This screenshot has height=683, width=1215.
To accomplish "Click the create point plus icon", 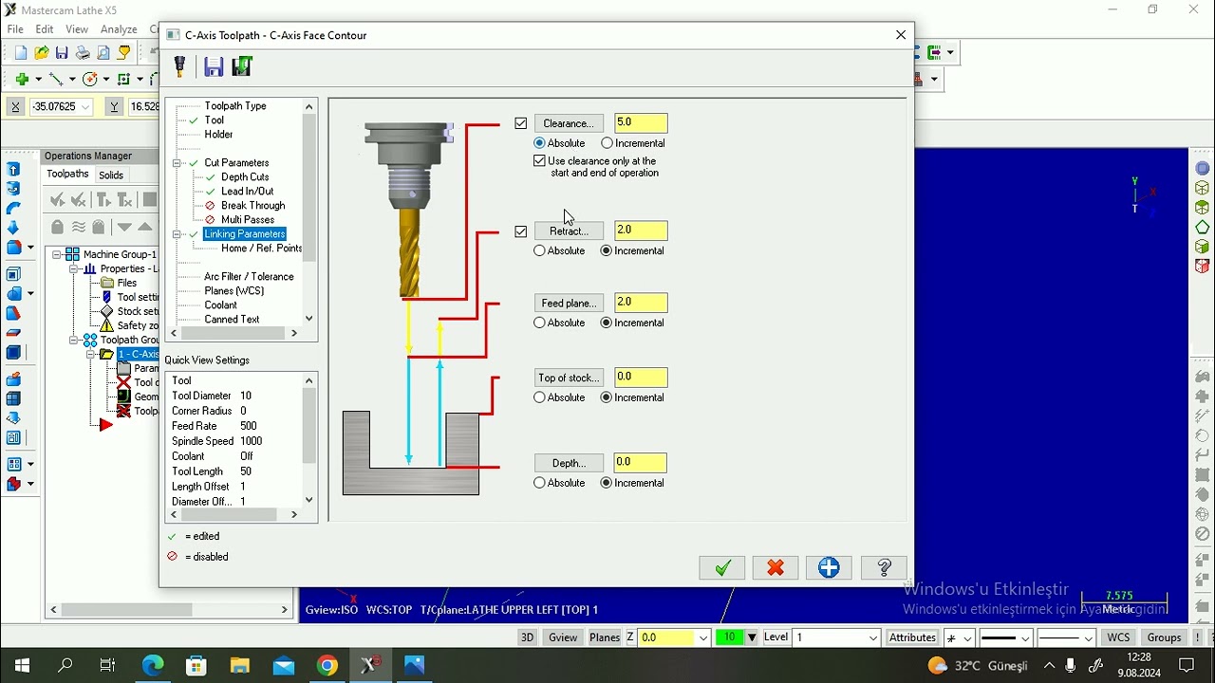I will [x=22, y=80].
